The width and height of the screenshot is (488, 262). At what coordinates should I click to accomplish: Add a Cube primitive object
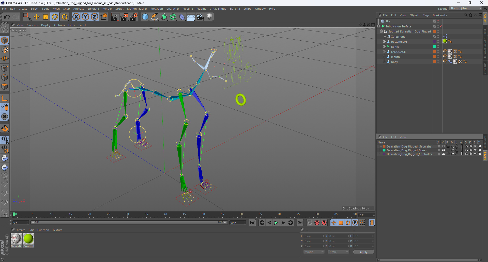pos(145,17)
